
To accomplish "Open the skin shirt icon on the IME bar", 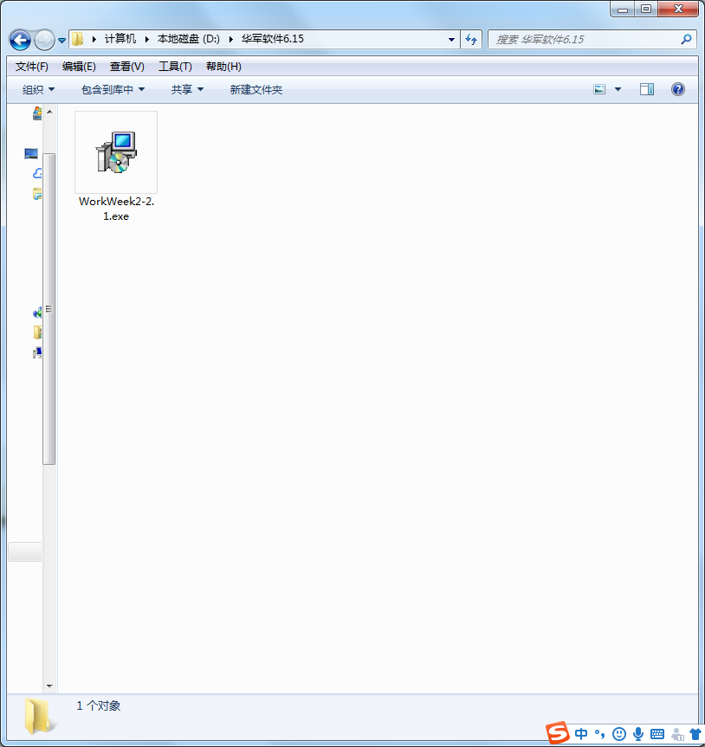I will (x=695, y=734).
